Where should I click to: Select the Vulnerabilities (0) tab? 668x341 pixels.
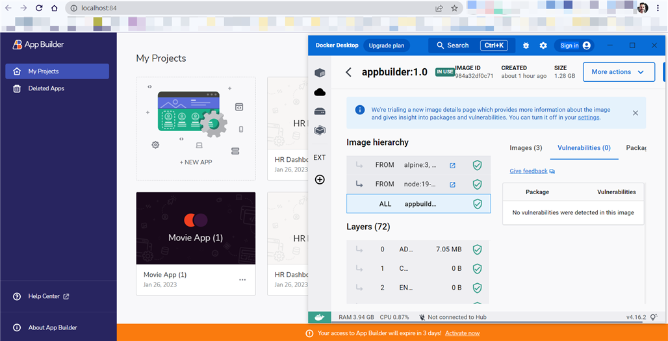584,148
